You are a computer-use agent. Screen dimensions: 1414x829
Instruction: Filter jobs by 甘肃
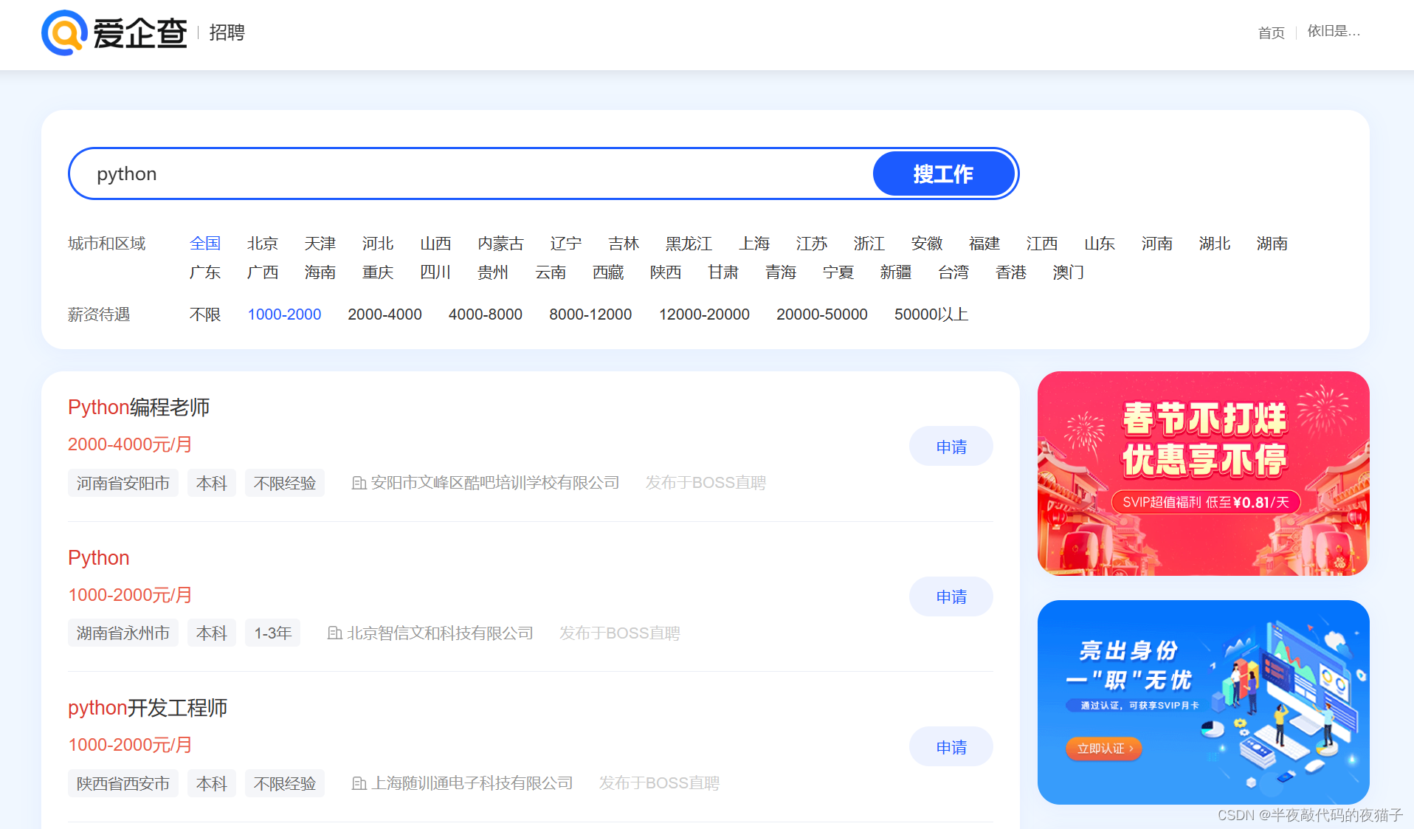pos(723,272)
